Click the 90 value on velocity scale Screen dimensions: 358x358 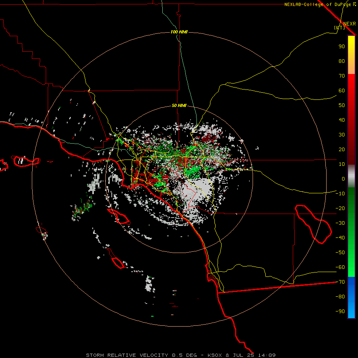(x=342, y=47)
